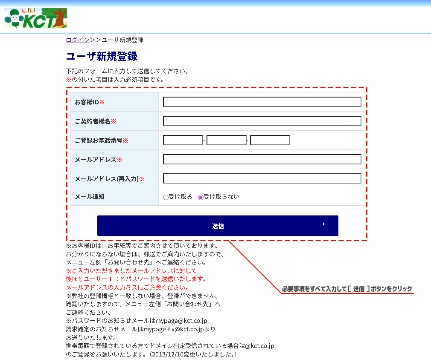The height and width of the screenshot is (362, 431).
Task: Click the ユーザ新規登録 page heading
Action: click(x=102, y=56)
